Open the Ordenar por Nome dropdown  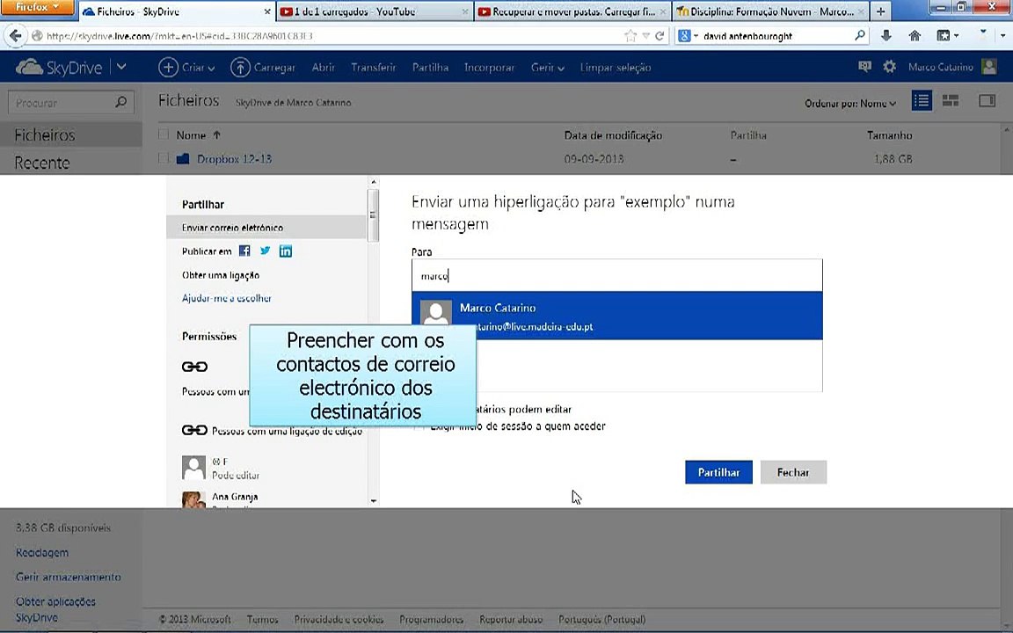point(850,104)
